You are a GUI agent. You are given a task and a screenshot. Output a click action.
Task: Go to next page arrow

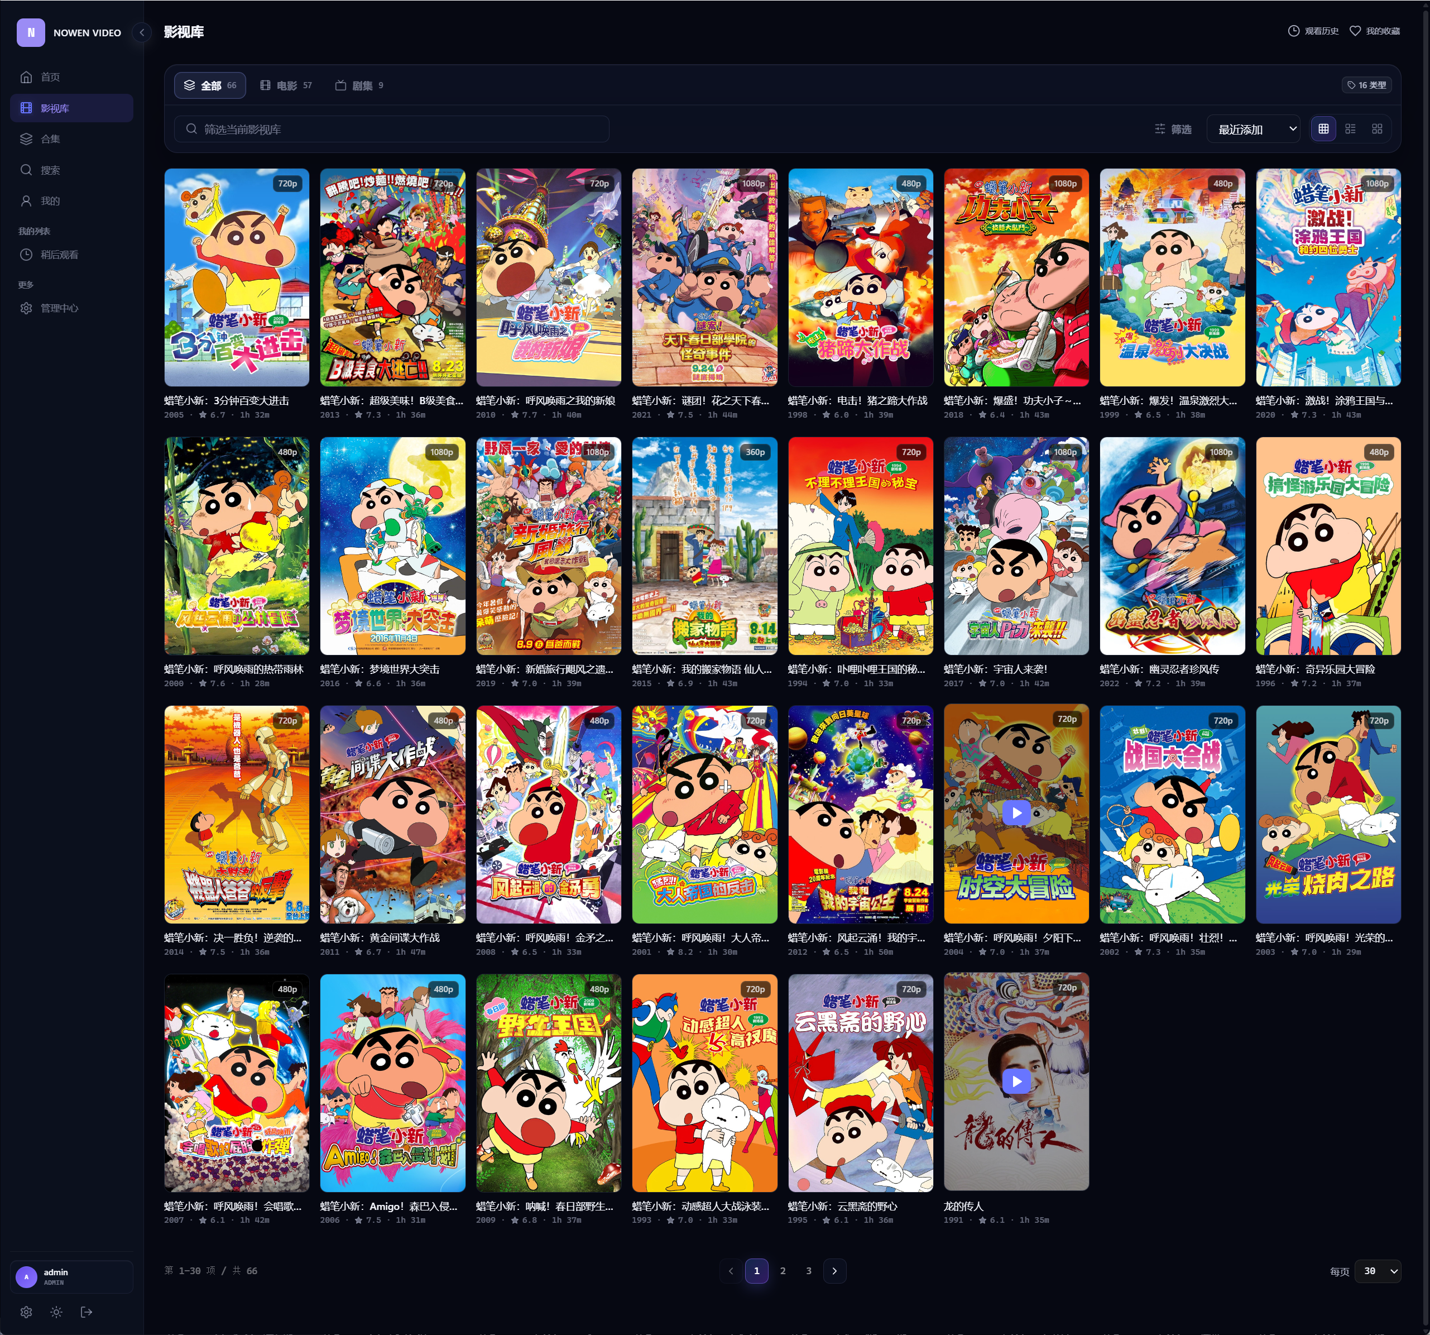pos(834,1271)
